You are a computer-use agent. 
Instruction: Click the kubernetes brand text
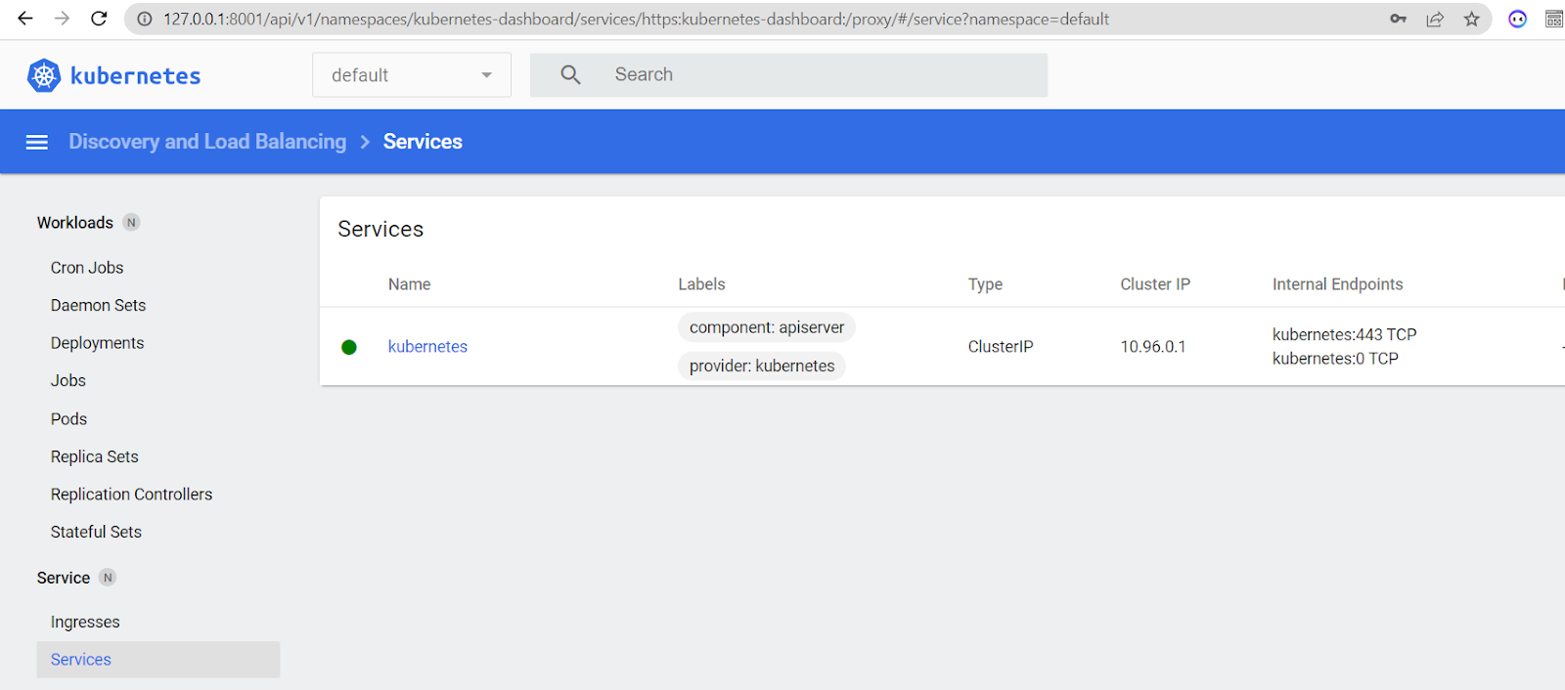[x=136, y=75]
